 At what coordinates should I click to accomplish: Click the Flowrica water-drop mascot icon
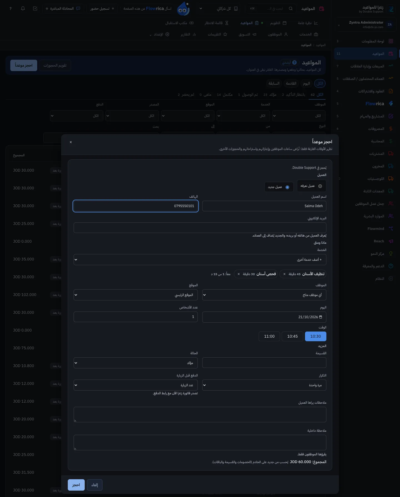pyautogui.click(x=183, y=9)
